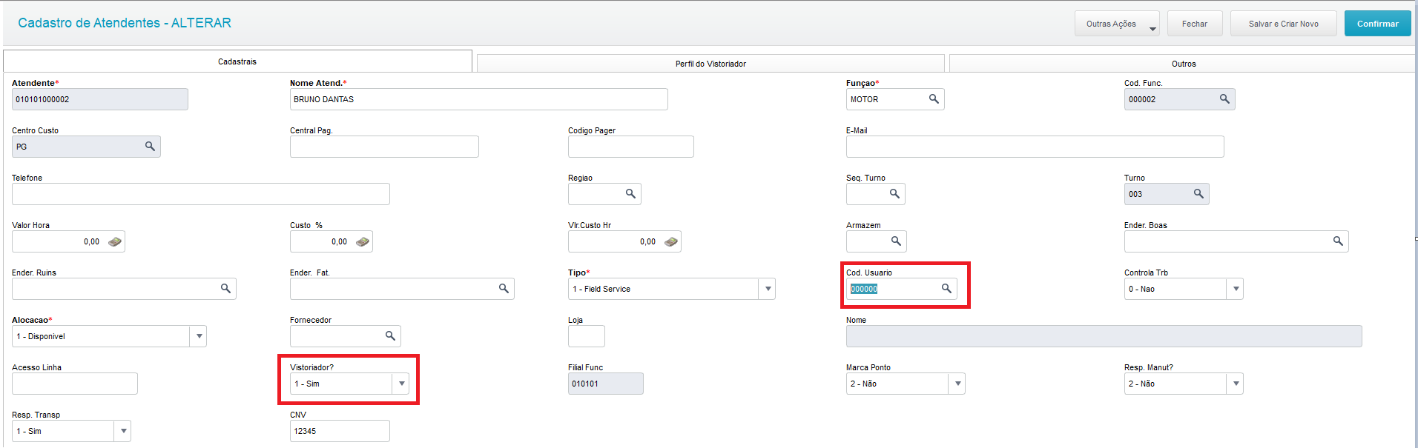Expand Resp. Transp dropdown

[x=123, y=431]
